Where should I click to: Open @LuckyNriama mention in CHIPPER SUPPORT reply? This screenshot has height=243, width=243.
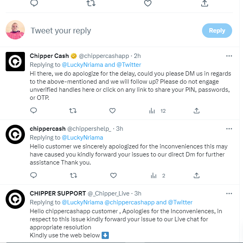point(82,202)
